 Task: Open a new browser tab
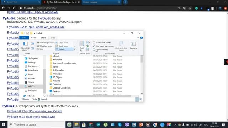[x=125, y=2]
